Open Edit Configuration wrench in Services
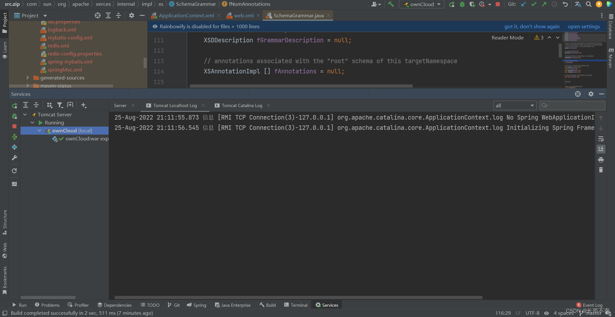615x317 pixels. 14,158
